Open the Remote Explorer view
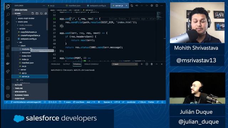Image resolution: width=228 pixels, height=128 pixels. 8,39
